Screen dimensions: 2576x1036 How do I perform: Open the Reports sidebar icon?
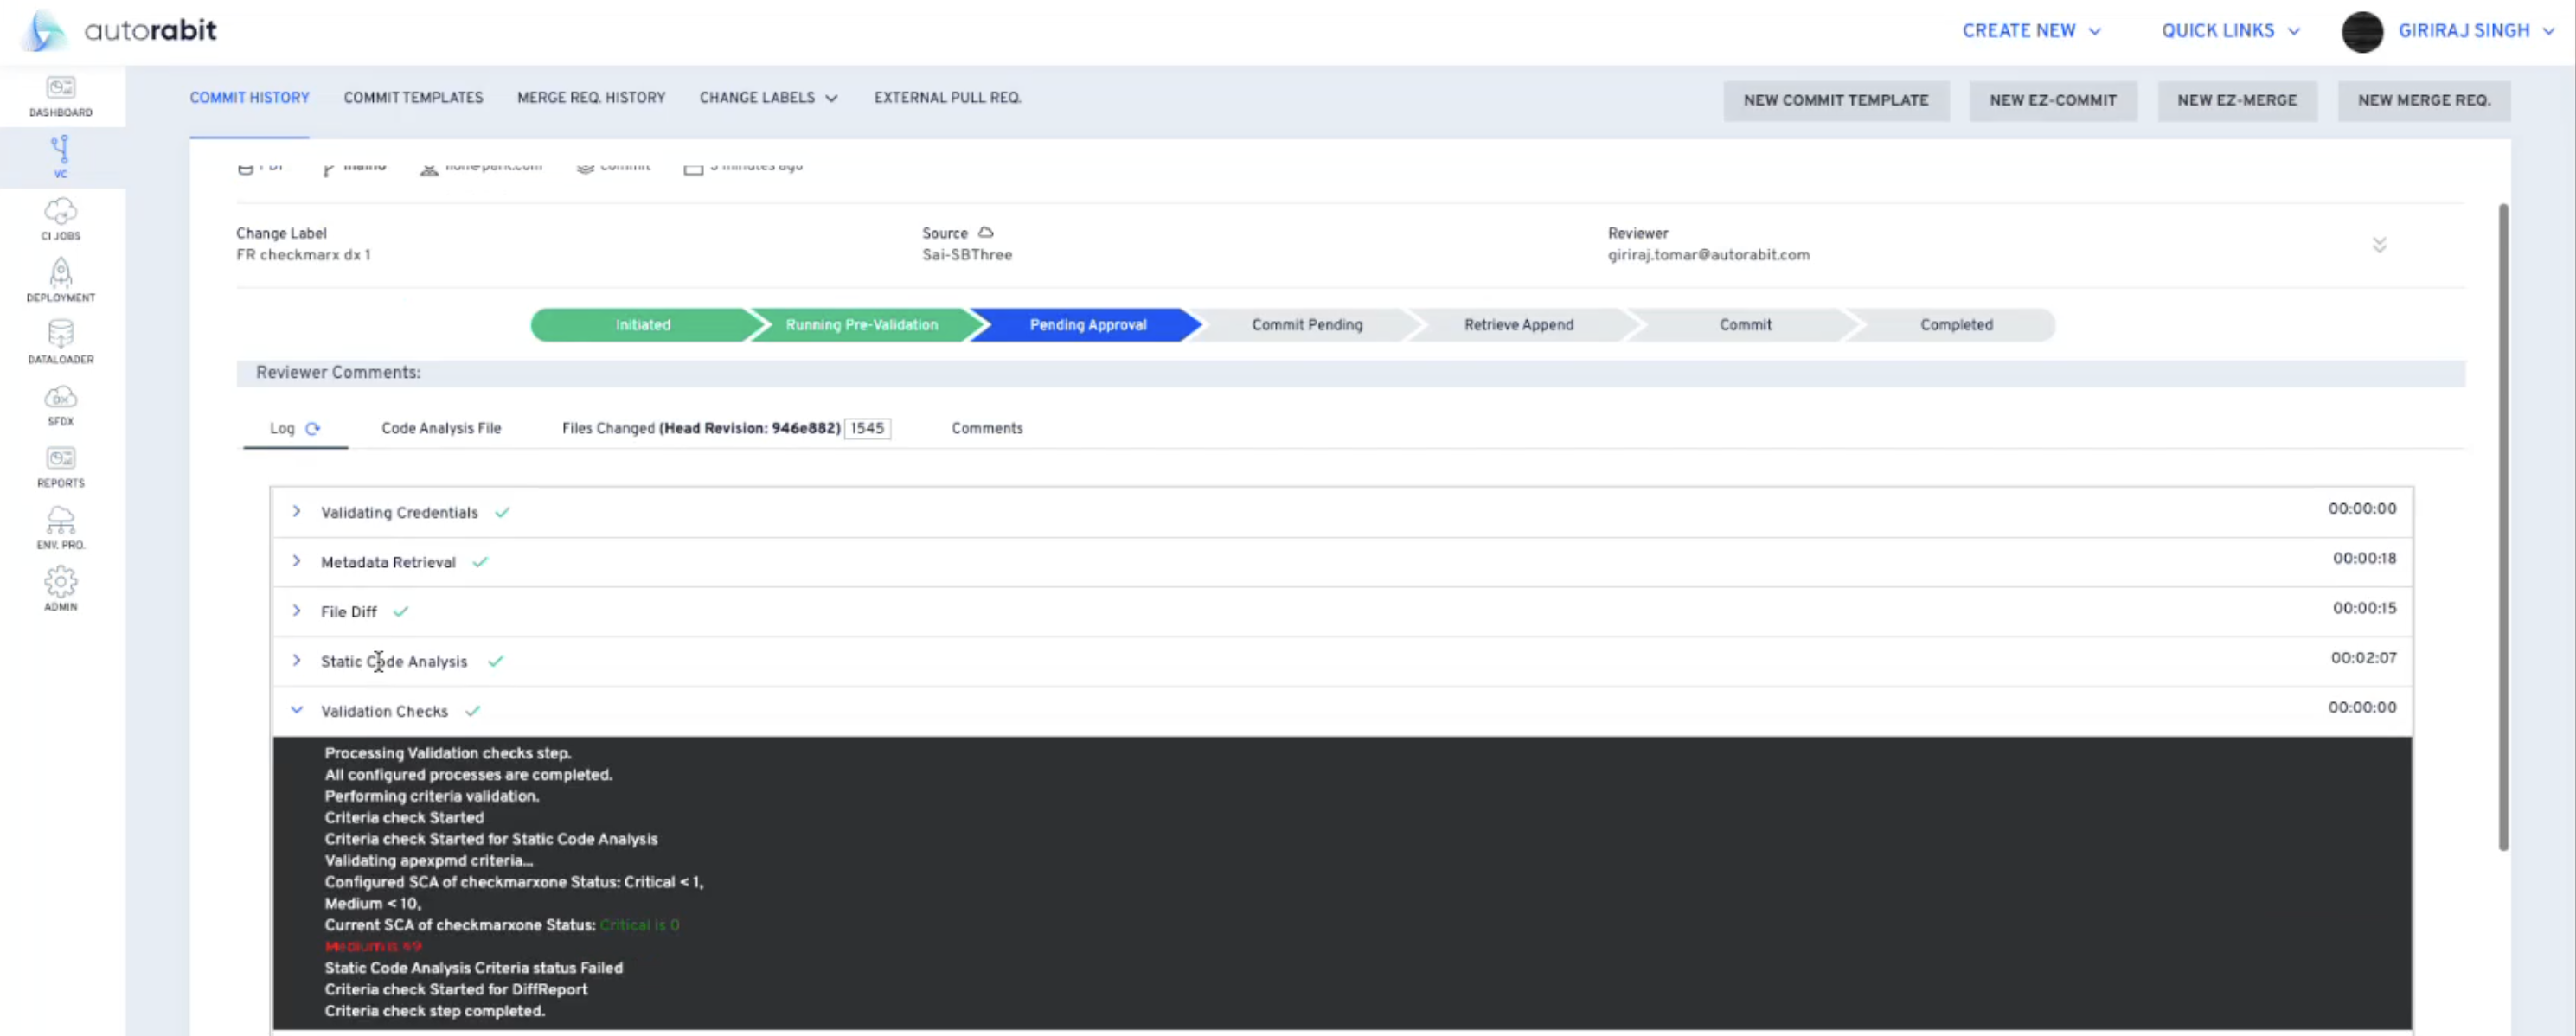(60, 465)
